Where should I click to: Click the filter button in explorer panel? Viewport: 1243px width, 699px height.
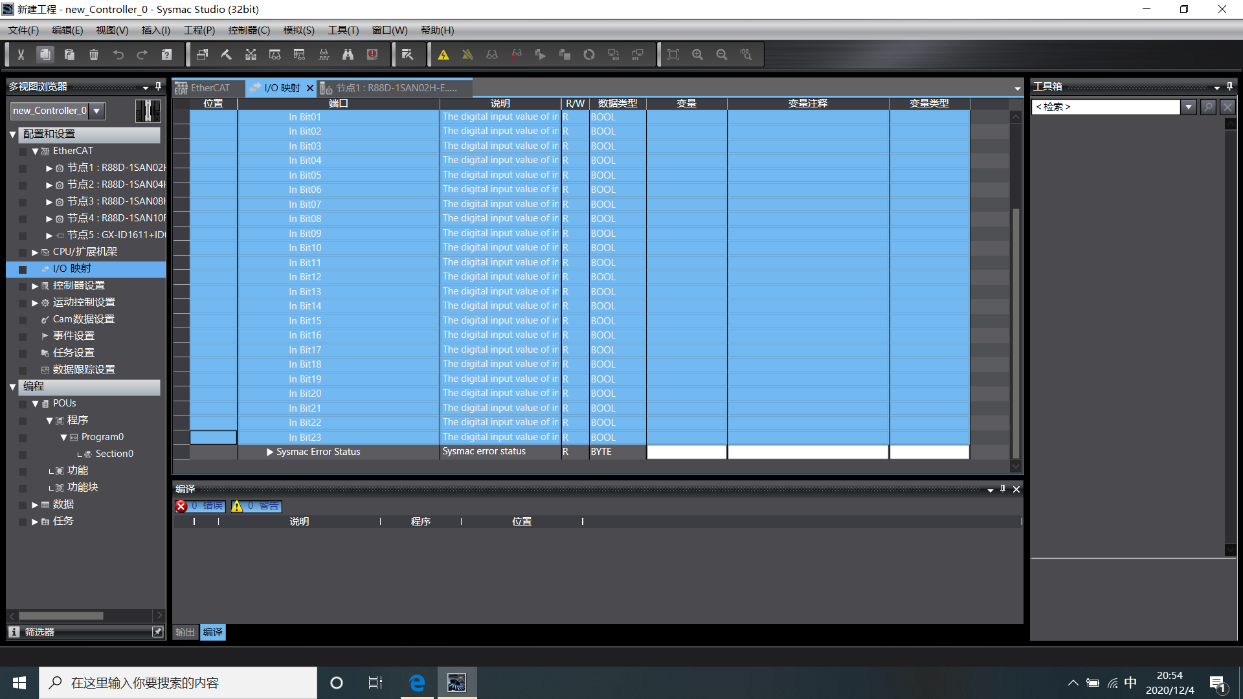point(40,632)
